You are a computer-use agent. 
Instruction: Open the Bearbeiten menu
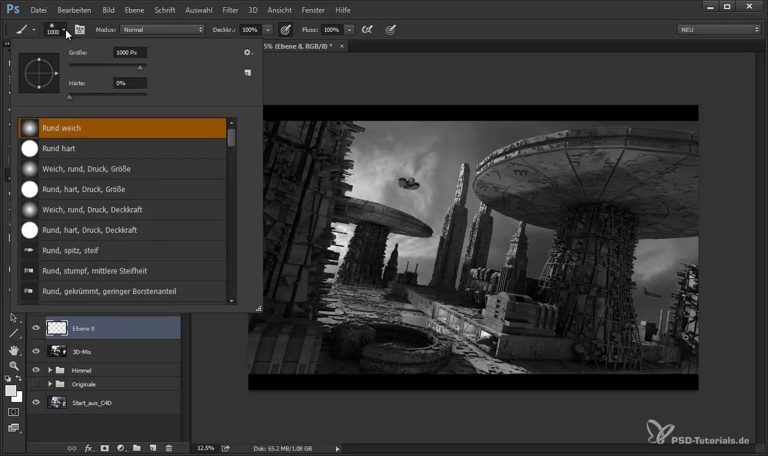coord(74,10)
